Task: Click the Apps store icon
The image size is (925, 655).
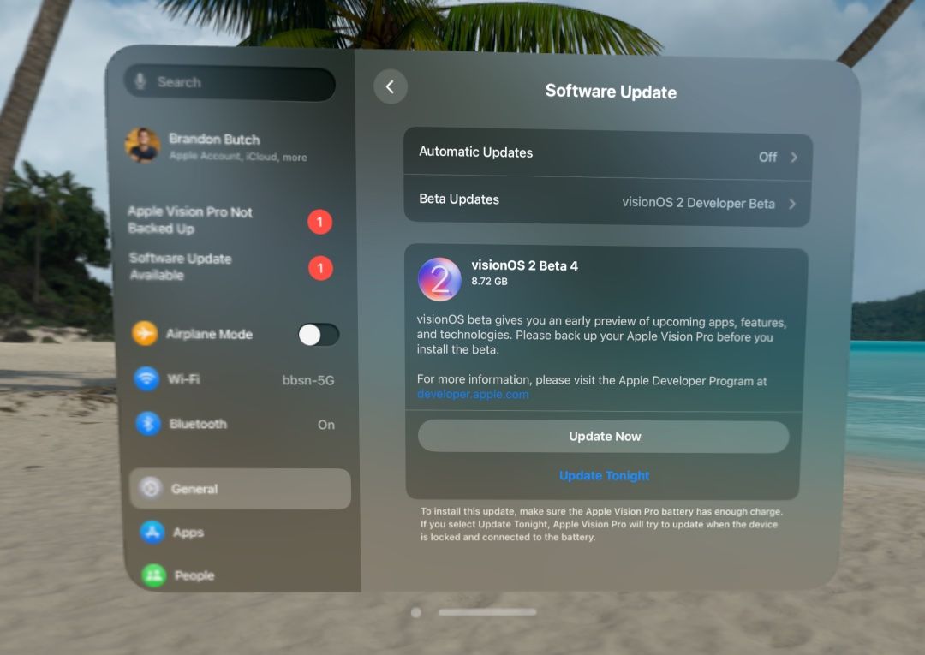Action: pos(152,533)
